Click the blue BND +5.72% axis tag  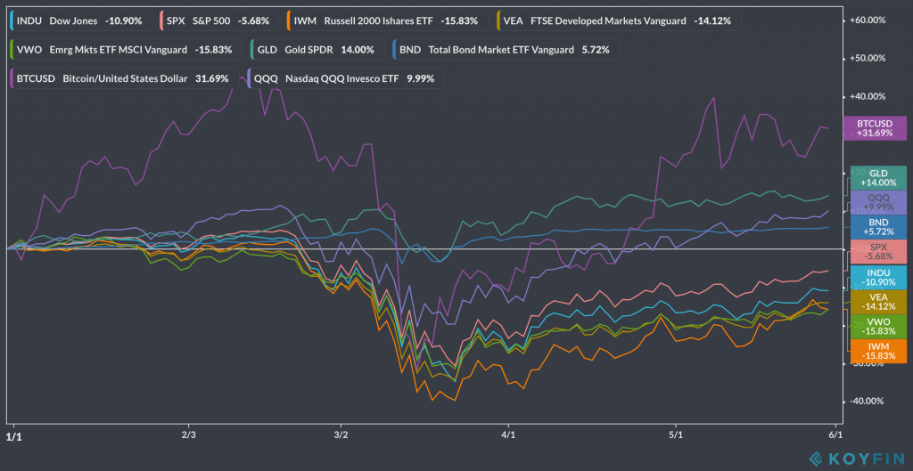[x=875, y=226]
